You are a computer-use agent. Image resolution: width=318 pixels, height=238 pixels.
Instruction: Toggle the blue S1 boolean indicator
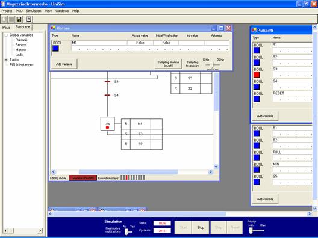click(257, 50)
